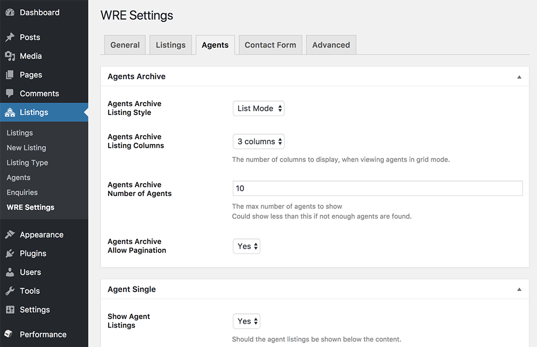537x347 pixels.
Task: Click the Comments speech bubble icon
Action: click(x=10, y=93)
